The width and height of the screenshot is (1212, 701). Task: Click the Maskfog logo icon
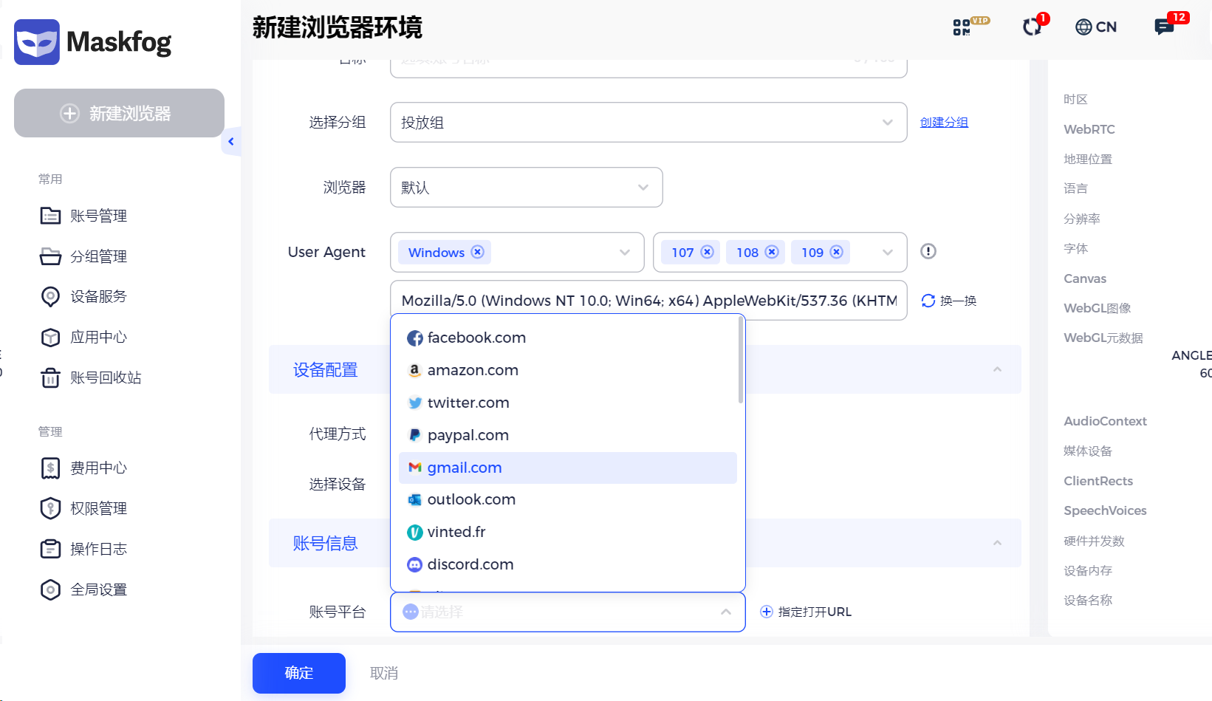[x=37, y=42]
